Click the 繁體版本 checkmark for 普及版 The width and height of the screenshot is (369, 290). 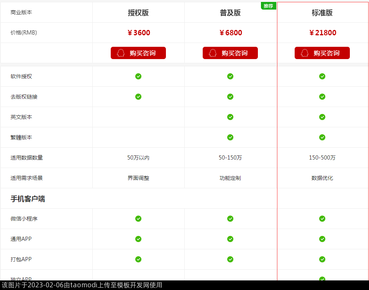230,137
